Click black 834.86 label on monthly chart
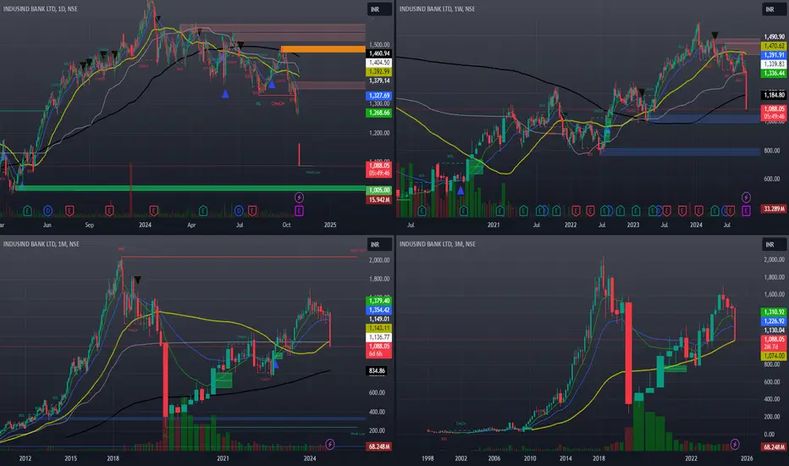 [x=377, y=371]
